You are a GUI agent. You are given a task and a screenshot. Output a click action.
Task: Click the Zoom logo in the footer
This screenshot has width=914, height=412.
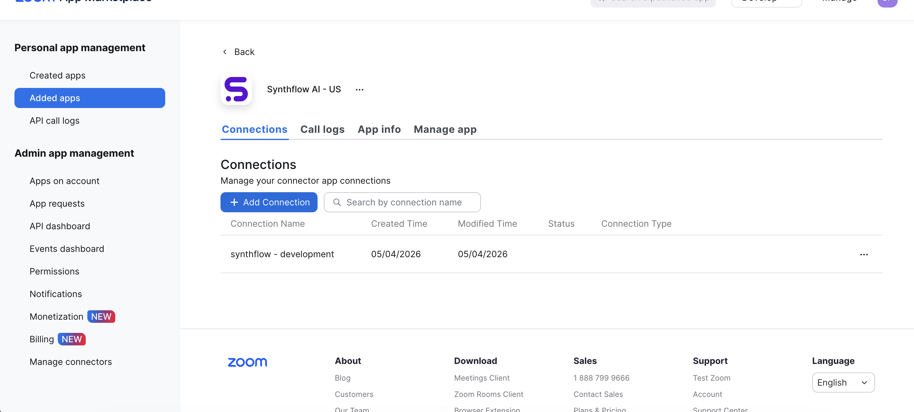tap(247, 362)
